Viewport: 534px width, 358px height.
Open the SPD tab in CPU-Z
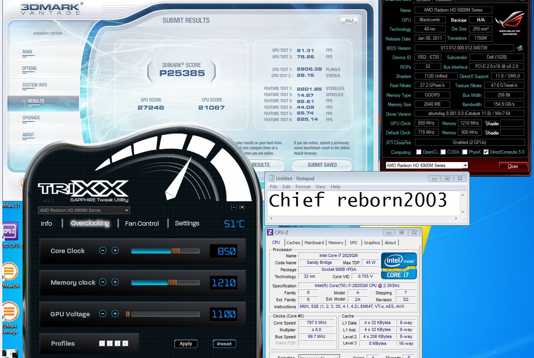pos(354,243)
